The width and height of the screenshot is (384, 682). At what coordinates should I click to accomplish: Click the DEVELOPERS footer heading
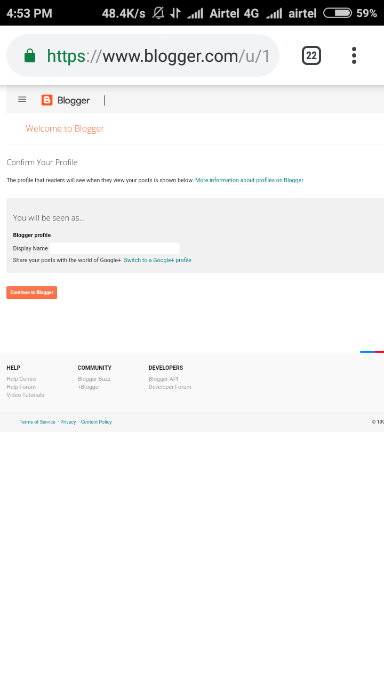coord(166,368)
